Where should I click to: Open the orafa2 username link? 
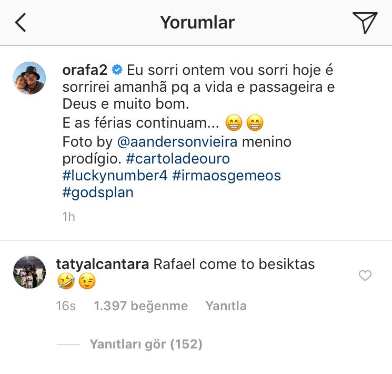point(86,70)
